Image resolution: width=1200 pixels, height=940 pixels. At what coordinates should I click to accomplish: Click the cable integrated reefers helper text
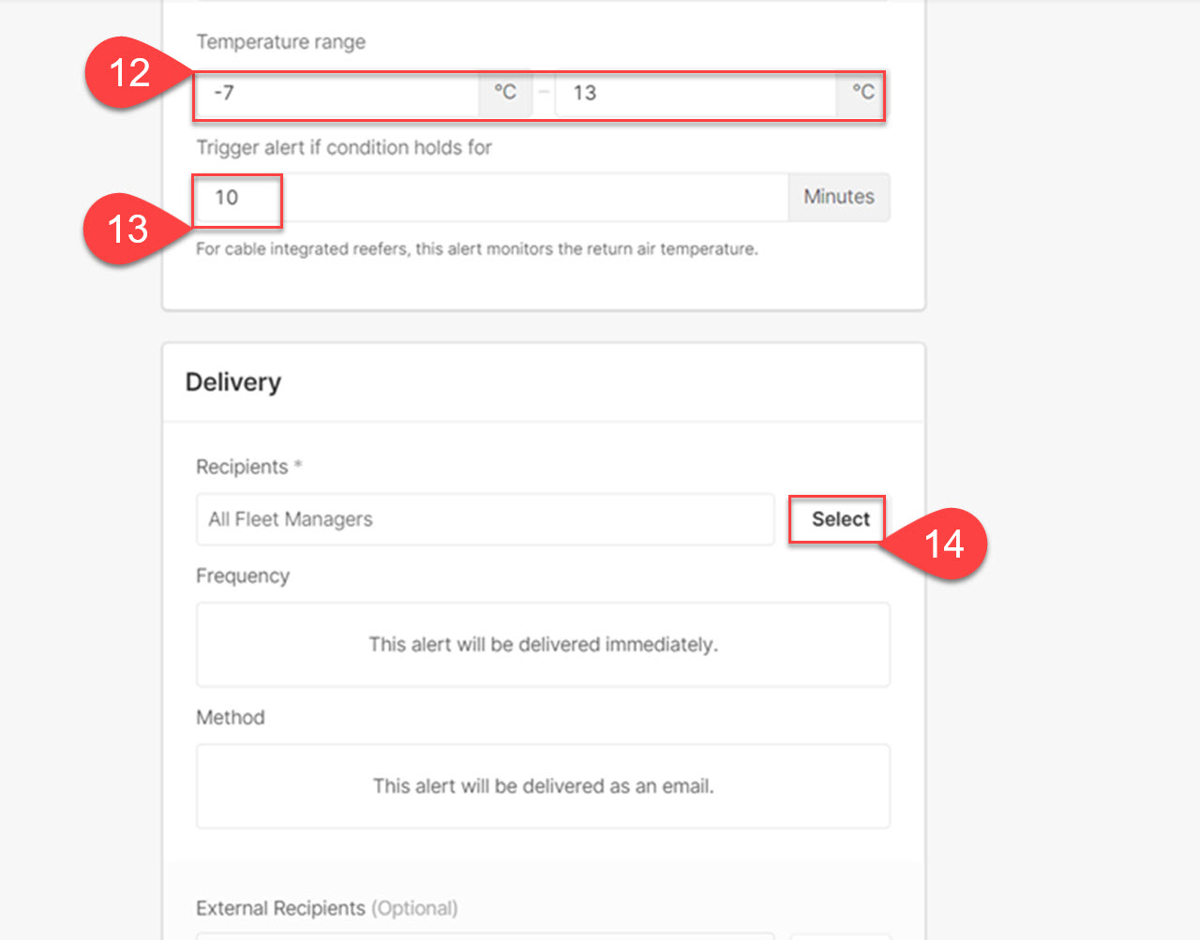[x=476, y=249]
